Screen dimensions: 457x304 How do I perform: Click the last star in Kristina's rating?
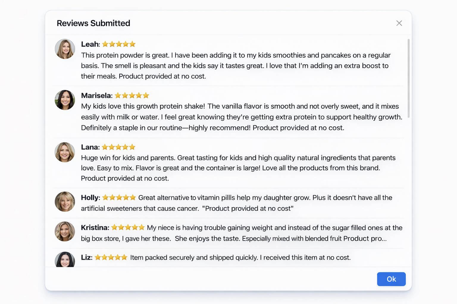[141, 227]
